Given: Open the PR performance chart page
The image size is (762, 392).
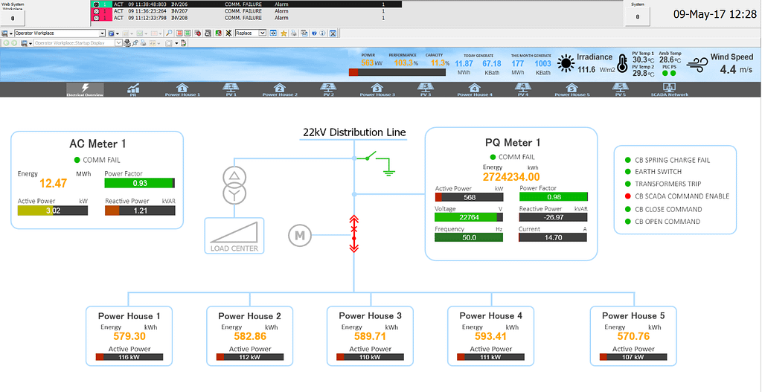Looking at the screenshot, I should (x=133, y=89).
